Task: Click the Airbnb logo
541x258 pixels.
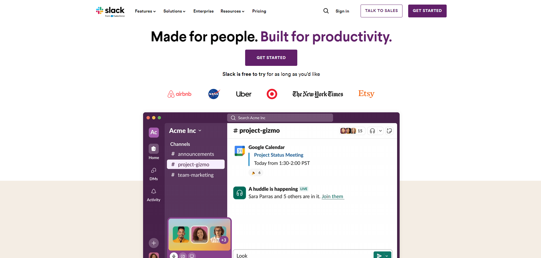Action: pyautogui.click(x=179, y=94)
